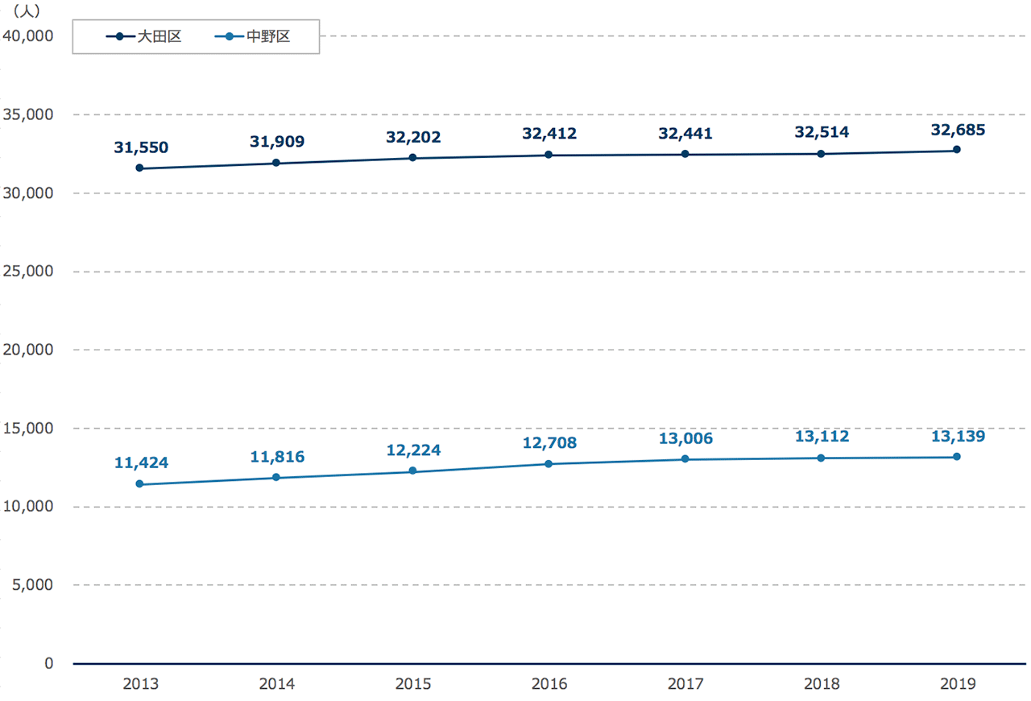Click the 31,550 data label
Screen dimensions: 1031x701
tap(141, 147)
